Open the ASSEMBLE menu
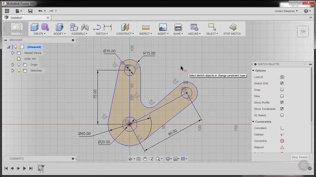The height and width of the screenshot is (177, 316). (79, 34)
